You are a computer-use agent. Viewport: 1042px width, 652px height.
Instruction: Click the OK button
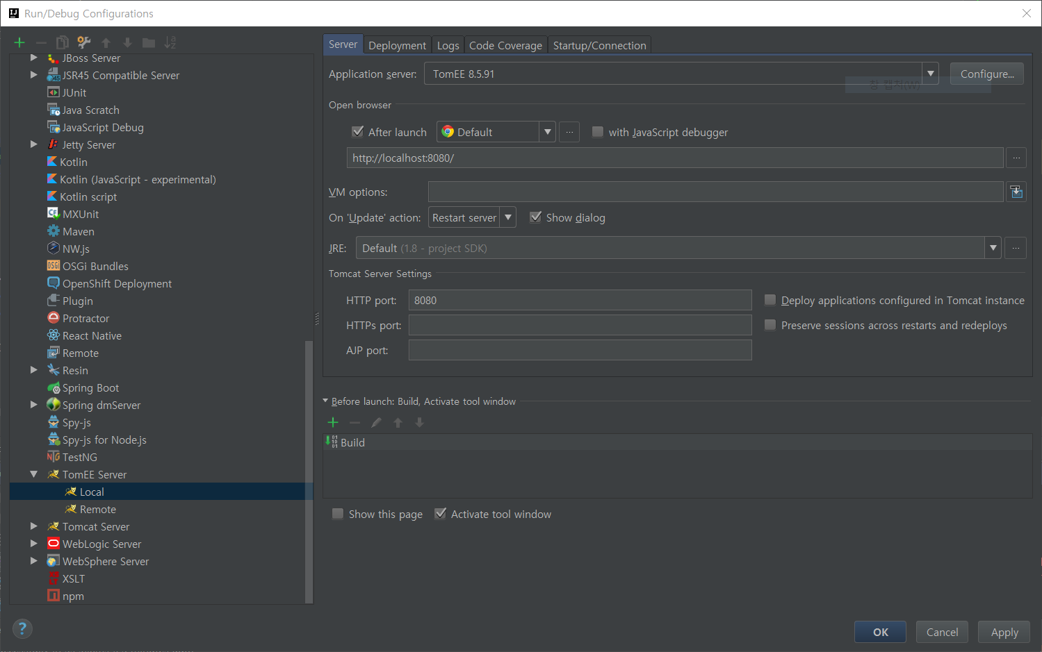880,632
